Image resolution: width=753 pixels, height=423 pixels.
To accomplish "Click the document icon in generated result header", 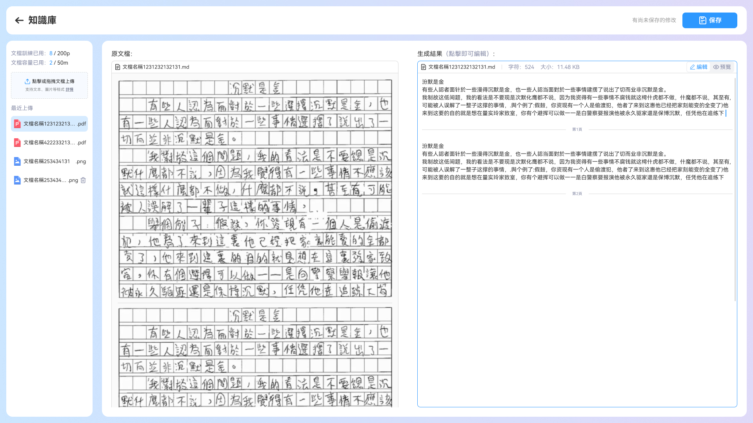I will pos(424,67).
